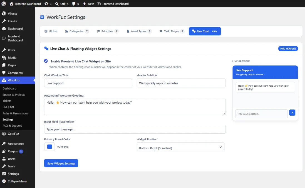Switch to the Task Stages tab
Viewport: 305px width, 188px height.
pyautogui.click(x=172, y=31)
